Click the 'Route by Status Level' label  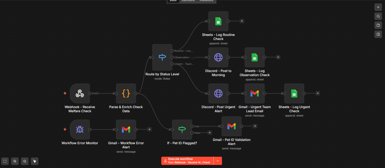[x=162, y=74]
